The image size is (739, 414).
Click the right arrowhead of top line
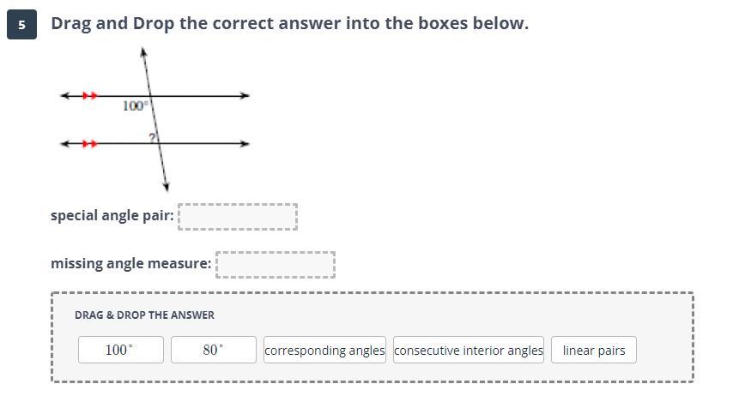coord(245,96)
